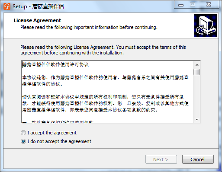
Task: Click the license text scrollbar thumb
Action: pos(197,72)
